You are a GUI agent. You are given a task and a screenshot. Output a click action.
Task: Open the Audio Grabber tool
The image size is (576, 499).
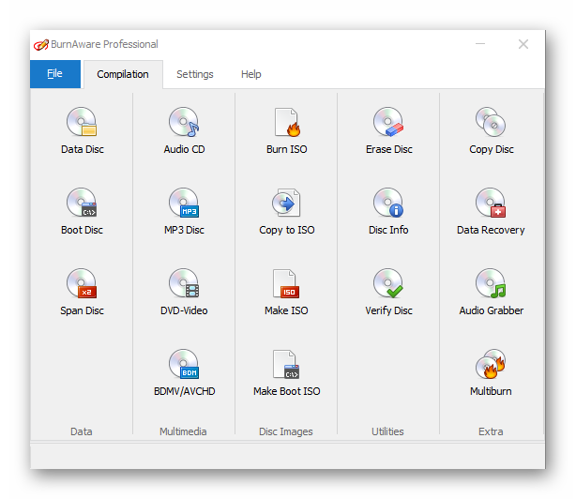[492, 293]
